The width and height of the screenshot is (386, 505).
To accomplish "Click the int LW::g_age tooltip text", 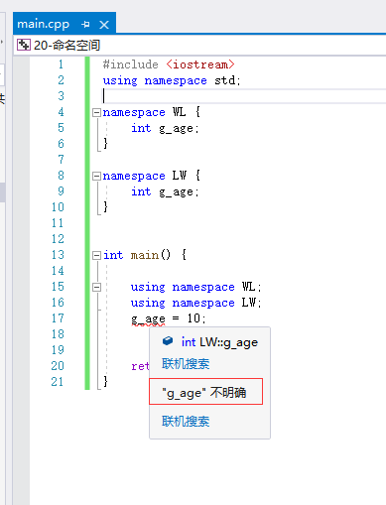I will pos(219,342).
